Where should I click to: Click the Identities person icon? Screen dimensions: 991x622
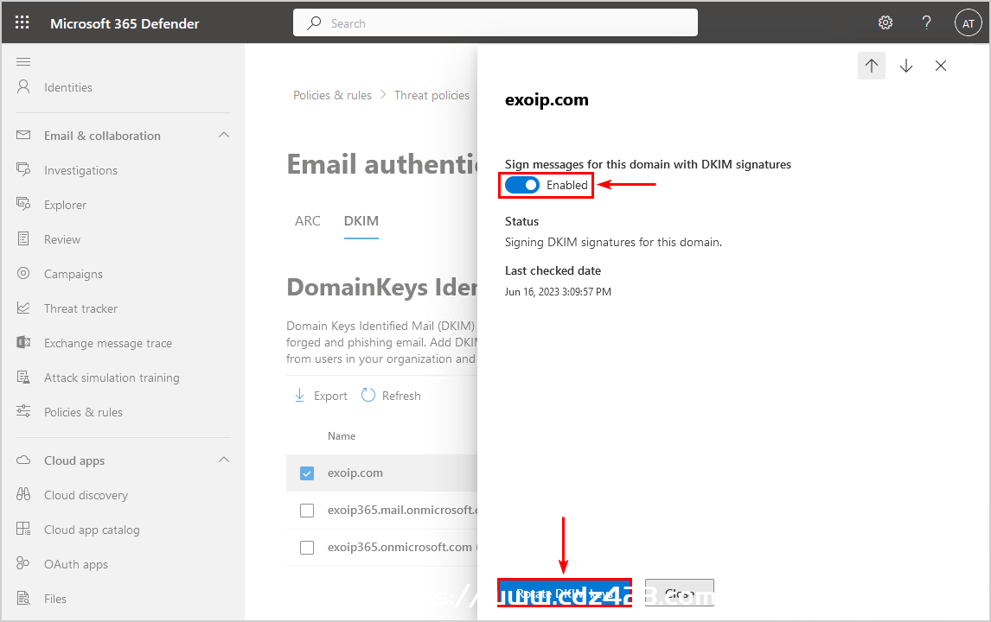pos(23,87)
